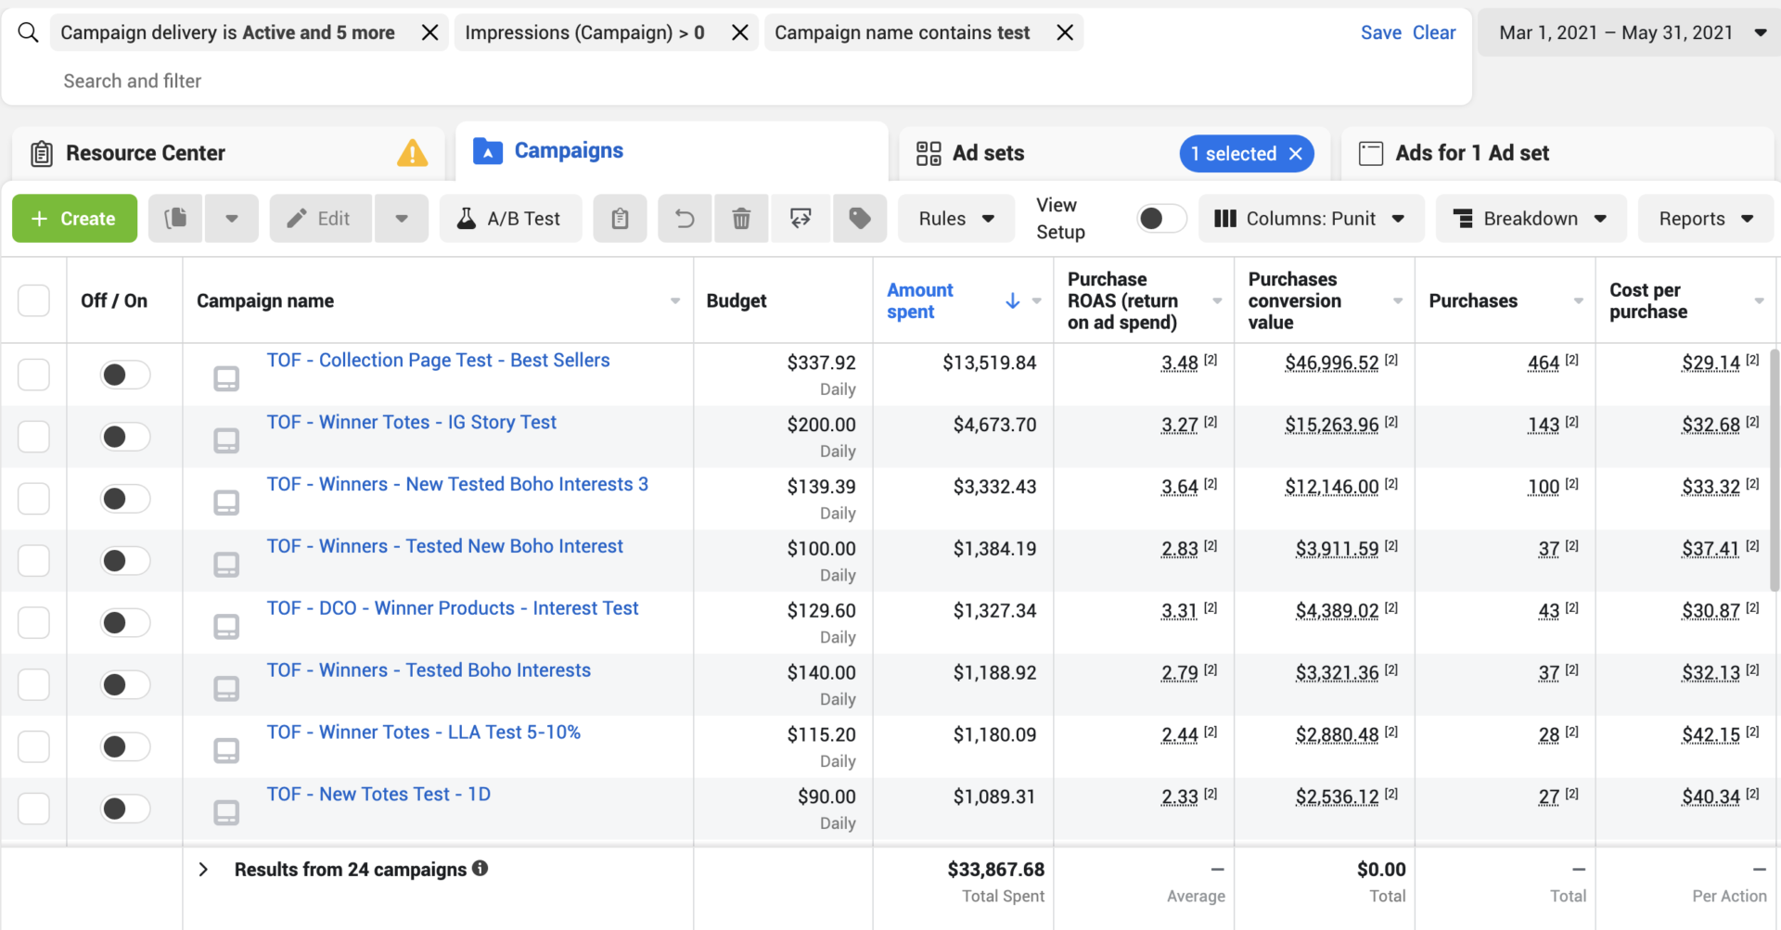Remove the Impressions filter chip
Viewport: 1781px width, 930px height.
pos(740,32)
